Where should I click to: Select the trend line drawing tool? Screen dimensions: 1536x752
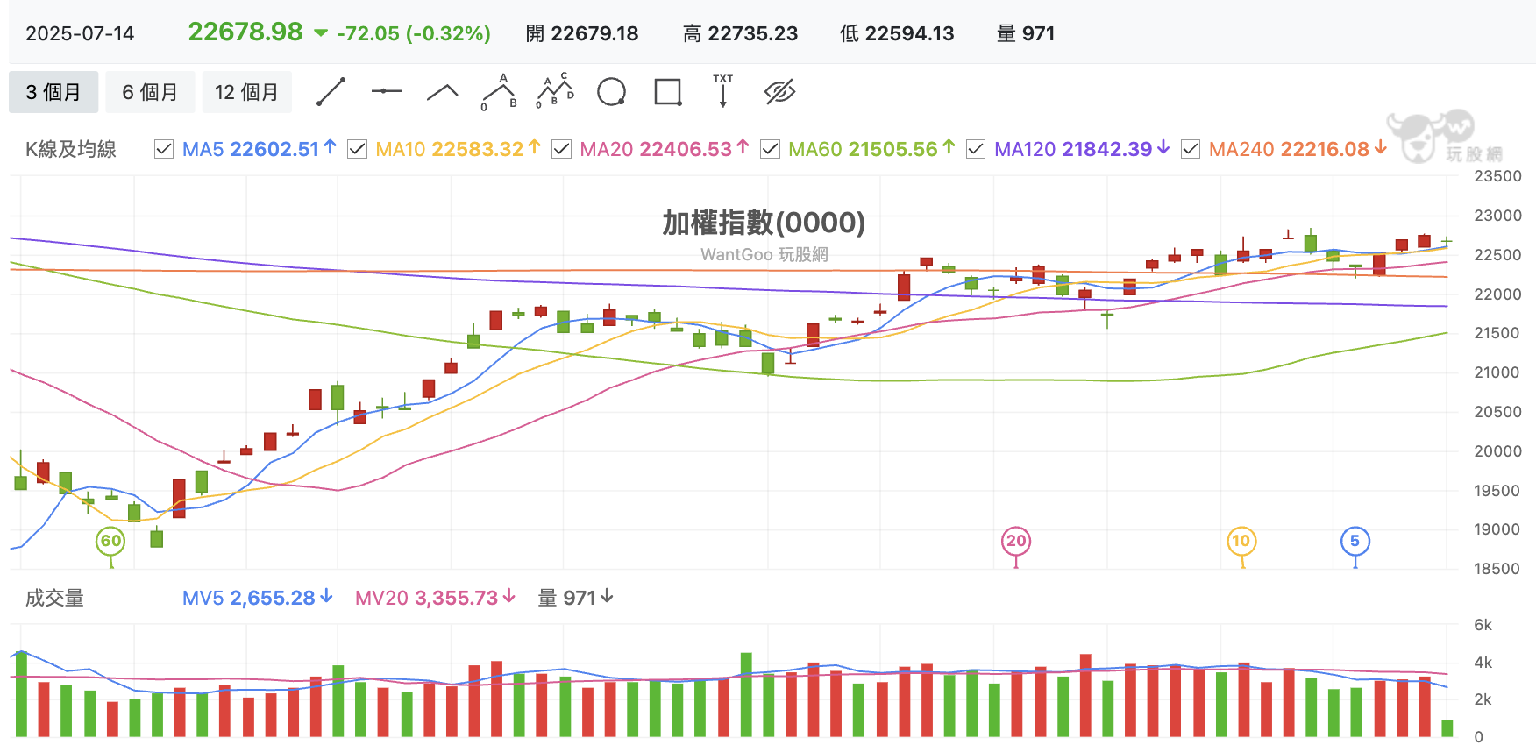point(331,91)
